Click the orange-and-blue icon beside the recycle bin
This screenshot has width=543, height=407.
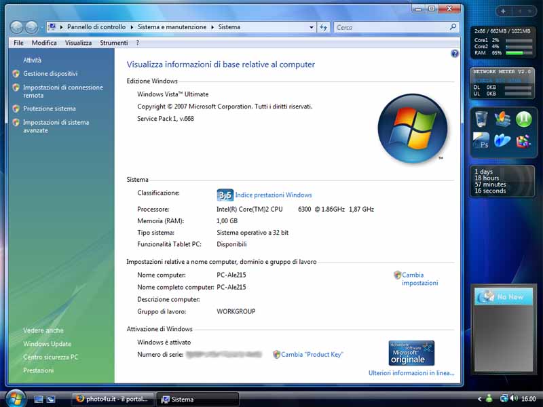(502, 119)
